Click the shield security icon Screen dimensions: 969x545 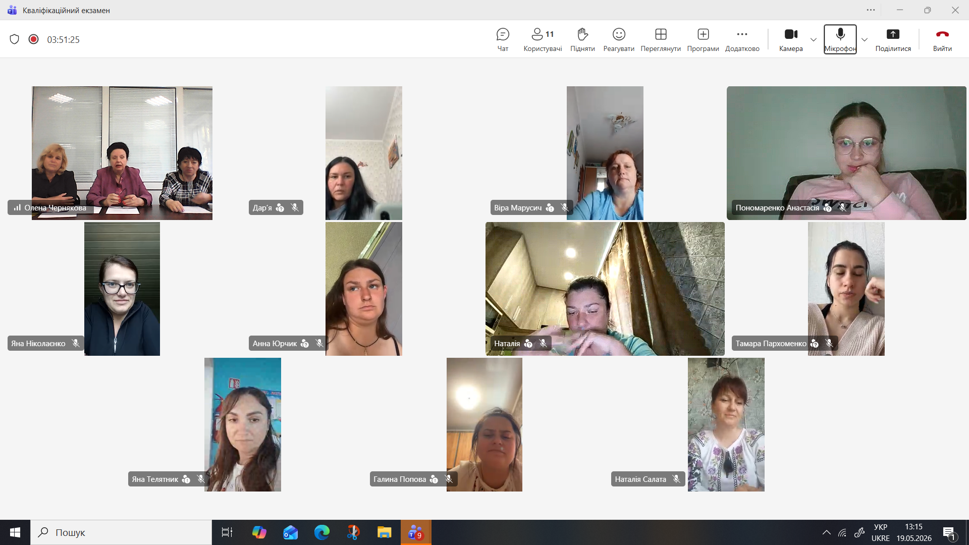(15, 39)
